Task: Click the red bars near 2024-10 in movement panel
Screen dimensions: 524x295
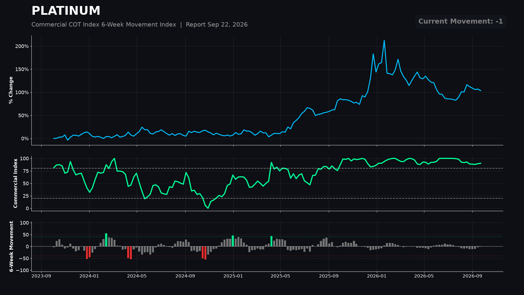Action: point(204,253)
